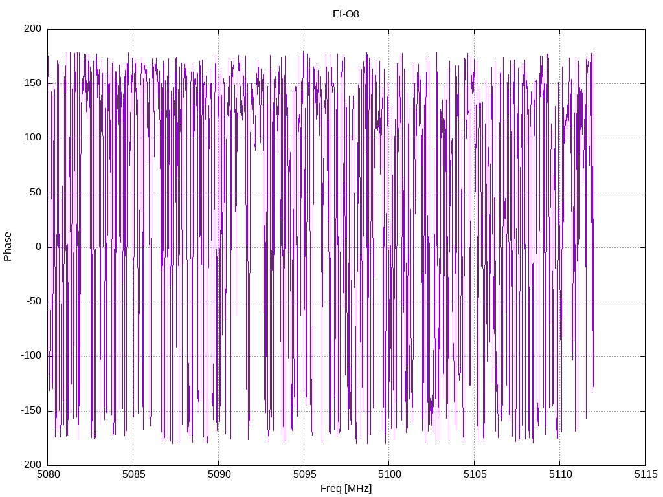663x497 pixels.
Task: Click the Freq [MHz] x-axis label
Action: click(346, 489)
